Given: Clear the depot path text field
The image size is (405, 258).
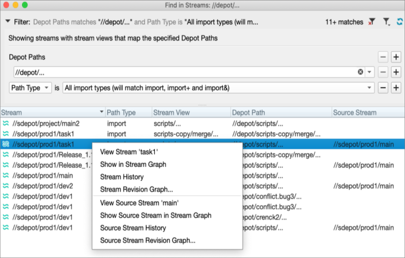Looking at the screenshot, I should (x=361, y=72).
